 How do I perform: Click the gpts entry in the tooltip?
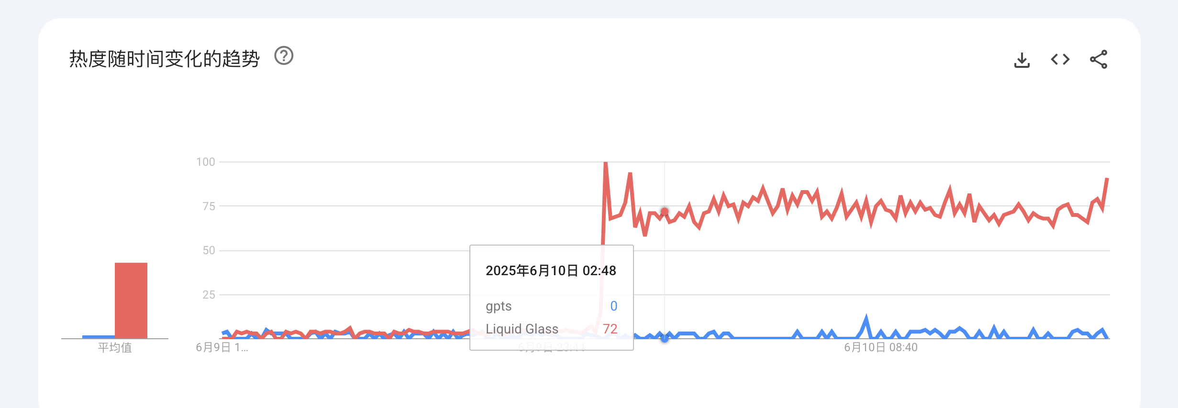(x=499, y=306)
